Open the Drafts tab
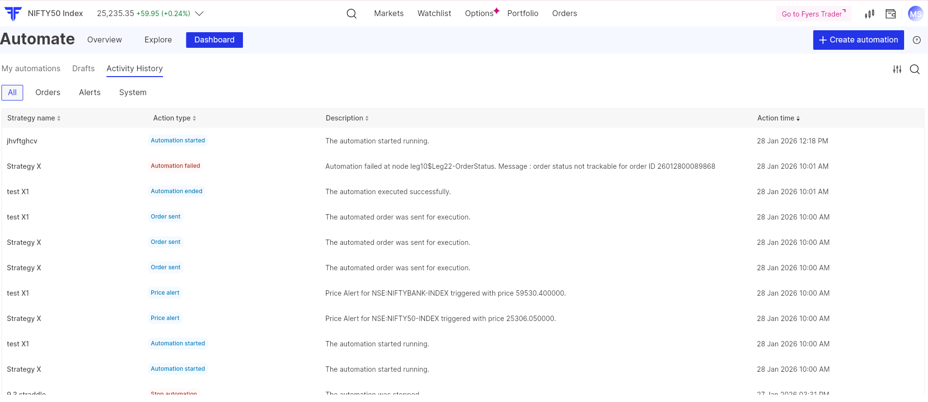 (83, 69)
